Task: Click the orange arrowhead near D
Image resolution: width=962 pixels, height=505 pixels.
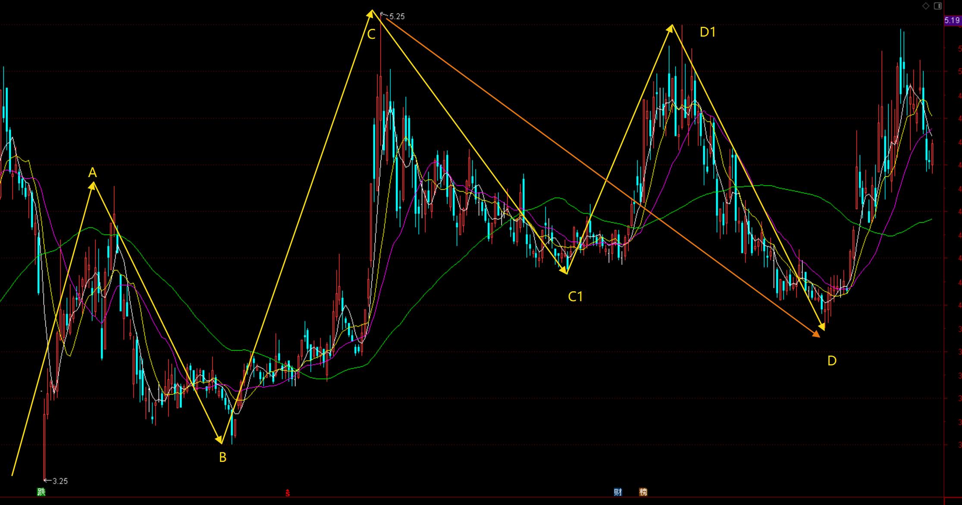Action: pos(816,334)
